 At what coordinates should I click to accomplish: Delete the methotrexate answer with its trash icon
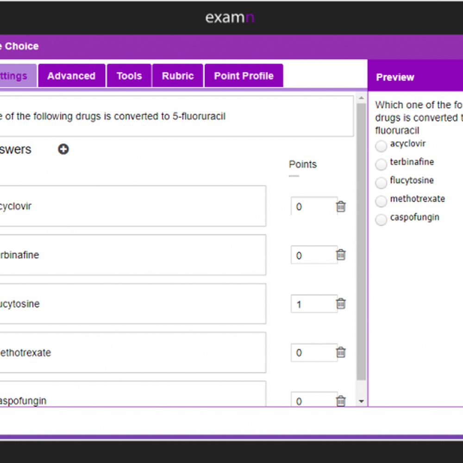[341, 352]
